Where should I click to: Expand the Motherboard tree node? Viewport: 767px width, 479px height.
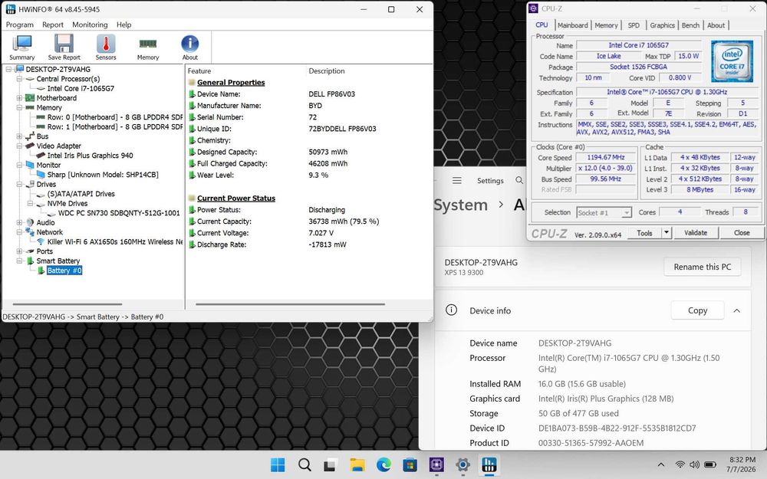19,98
